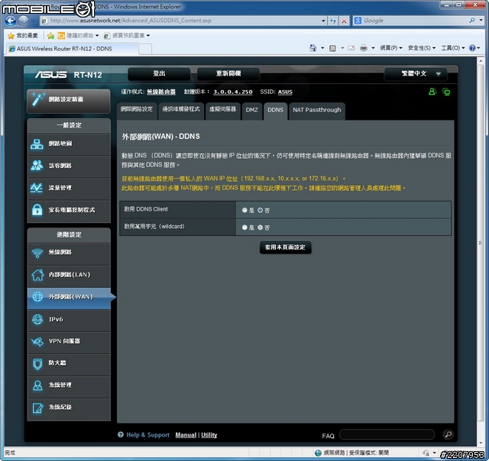The height and width of the screenshot is (461, 489).
Task: Open the Utility link
Action: [x=209, y=435]
